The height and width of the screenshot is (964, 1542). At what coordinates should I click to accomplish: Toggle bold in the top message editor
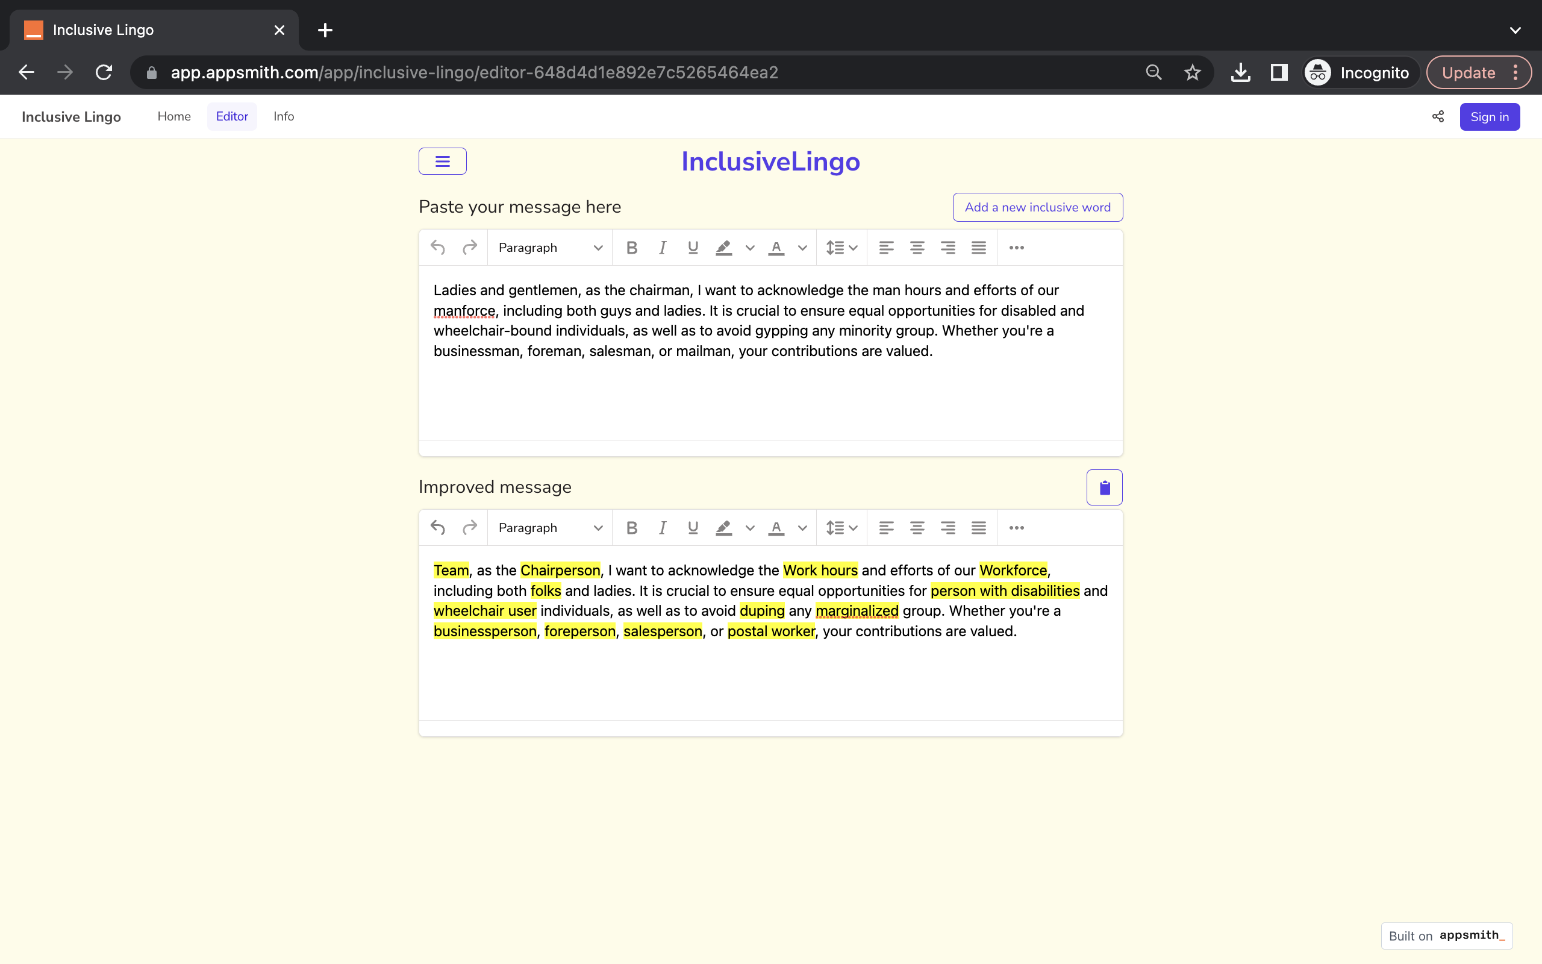[x=631, y=248]
